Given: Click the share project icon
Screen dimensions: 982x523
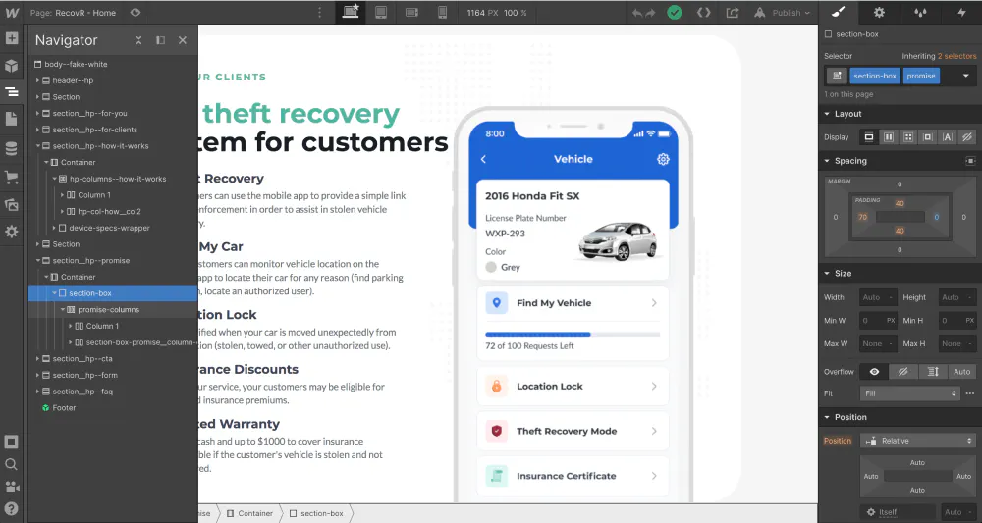Looking at the screenshot, I should click(733, 13).
